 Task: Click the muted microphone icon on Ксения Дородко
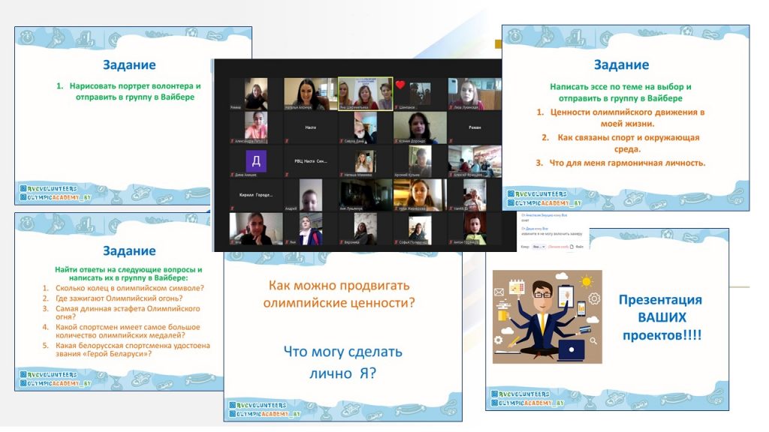coord(395,141)
